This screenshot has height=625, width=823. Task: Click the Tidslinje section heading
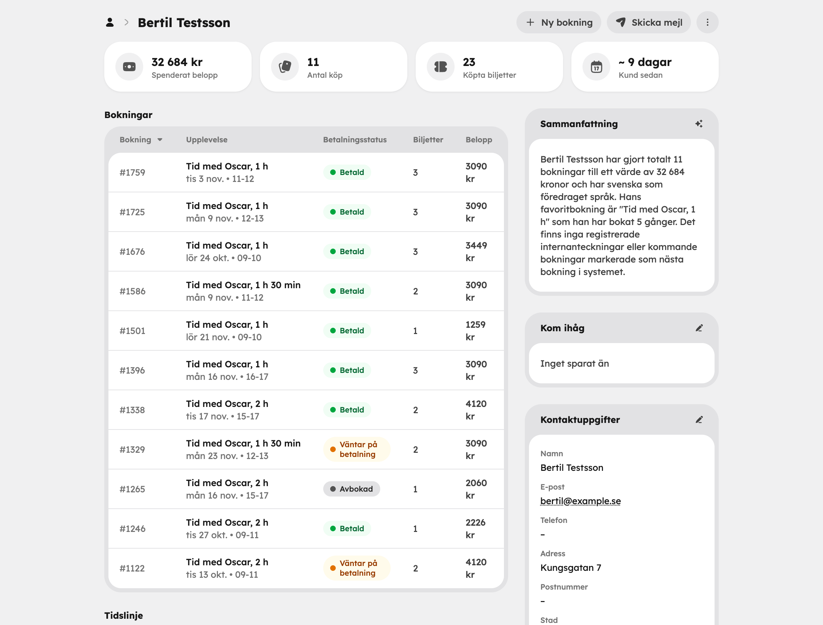click(124, 615)
